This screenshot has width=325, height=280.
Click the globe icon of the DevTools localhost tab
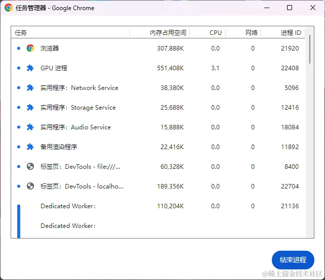pos(30,186)
